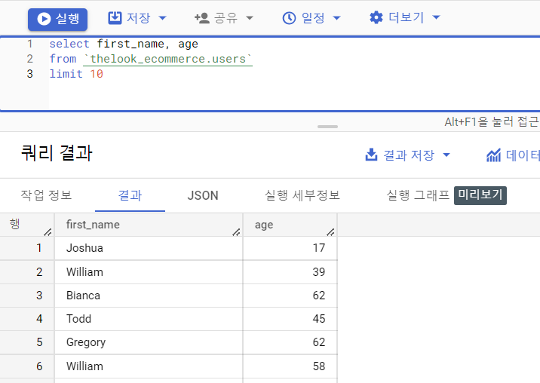Click the chart icon for data exploration
This screenshot has height=383, width=540.
click(493, 155)
